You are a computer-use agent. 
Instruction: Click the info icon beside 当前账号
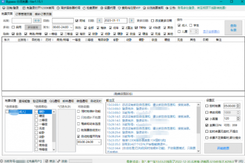pos(2,161)
